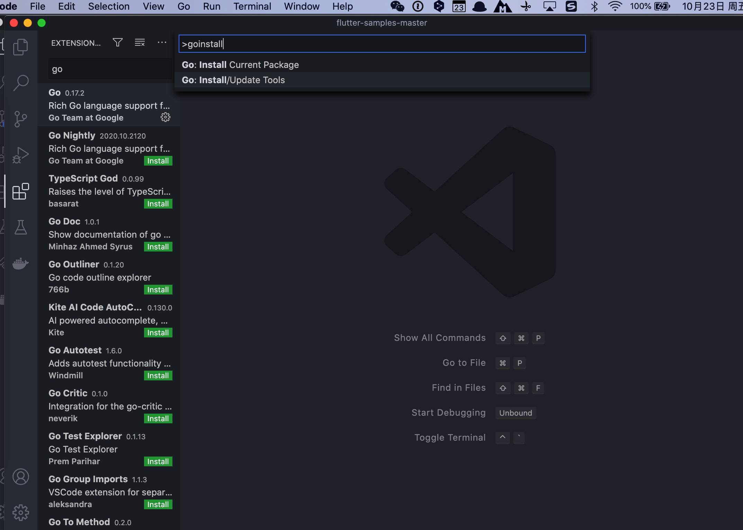Select Go: Install/Update Tools command
The width and height of the screenshot is (743, 530).
point(233,80)
